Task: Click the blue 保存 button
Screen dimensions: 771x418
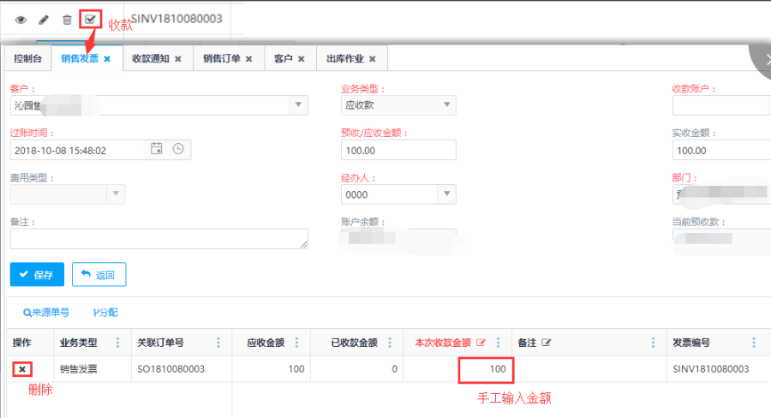Action: (x=37, y=275)
